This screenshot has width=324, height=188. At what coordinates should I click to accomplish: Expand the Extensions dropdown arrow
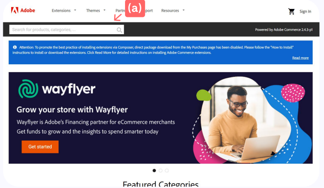point(75,10)
